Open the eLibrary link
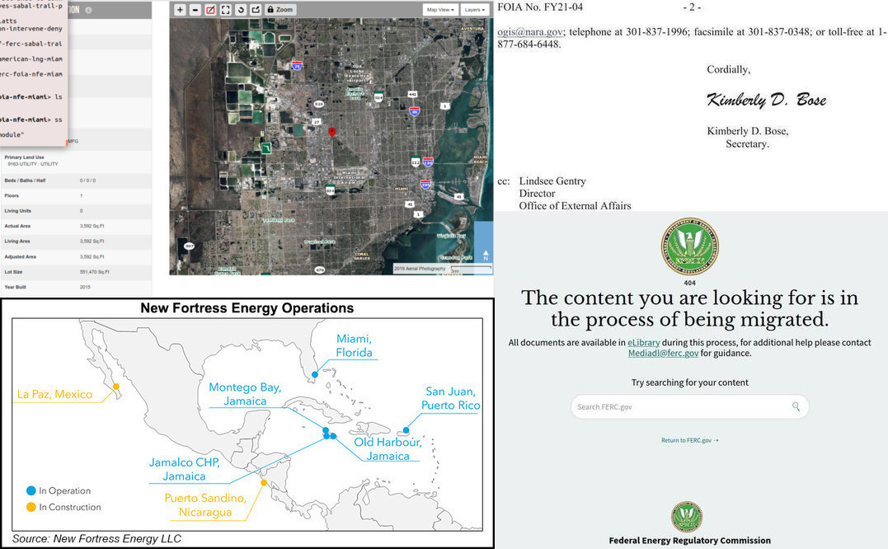This screenshot has height=549, width=888. click(643, 342)
